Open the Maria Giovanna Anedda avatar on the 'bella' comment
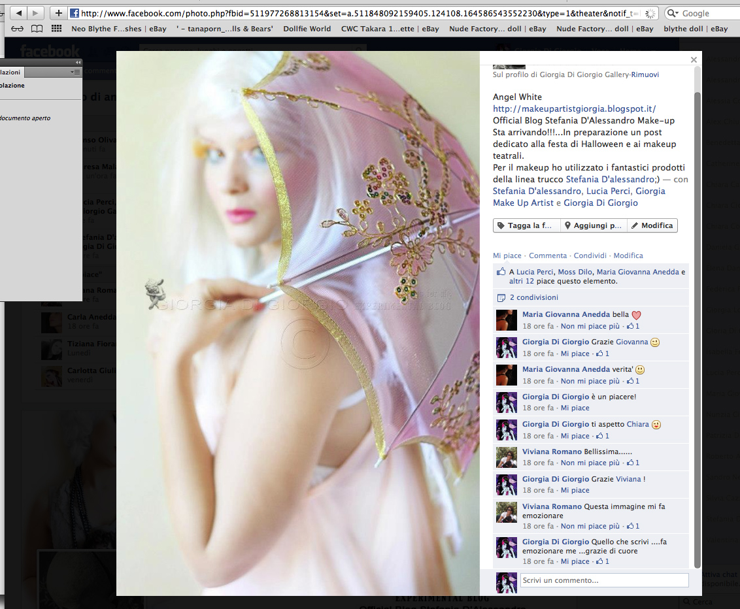Viewport: 740px width, 609px height. tap(507, 320)
